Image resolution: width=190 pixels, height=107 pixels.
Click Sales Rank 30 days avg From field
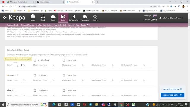click(x=47, y=65)
